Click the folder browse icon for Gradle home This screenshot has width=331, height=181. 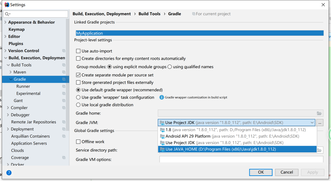pyautogui.click(x=319, y=113)
